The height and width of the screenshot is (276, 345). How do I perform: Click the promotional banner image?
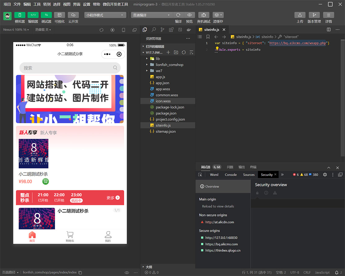pyautogui.click(x=70, y=99)
